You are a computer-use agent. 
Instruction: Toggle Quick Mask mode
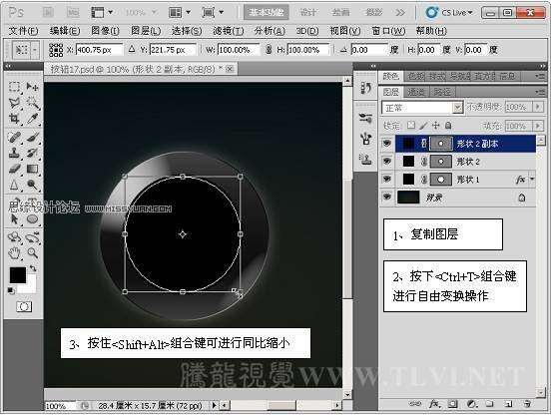pyautogui.click(x=24, y=307)
